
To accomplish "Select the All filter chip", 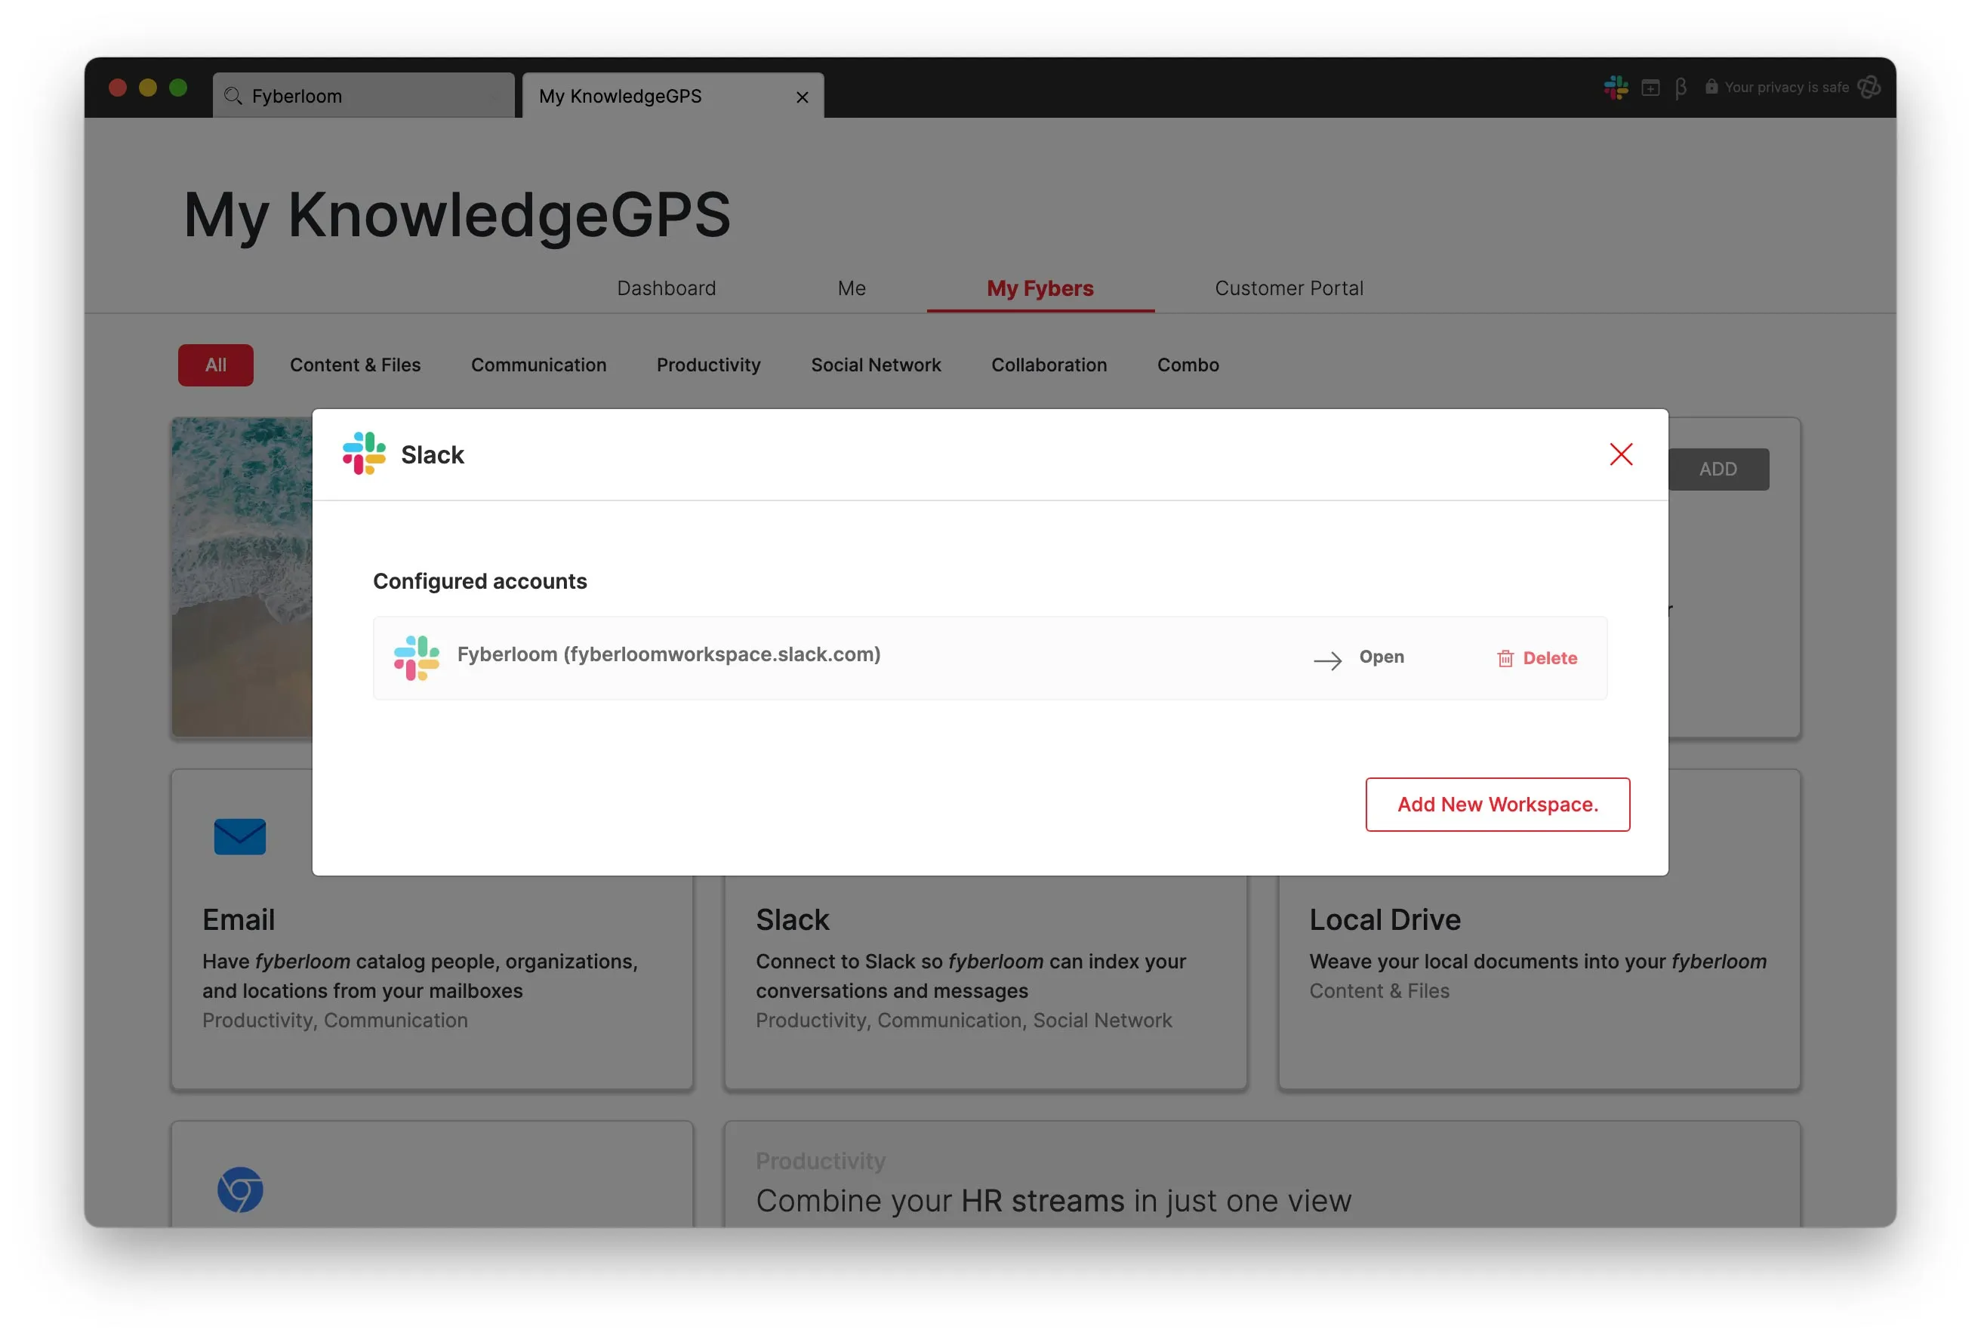I will click(216, 365).
